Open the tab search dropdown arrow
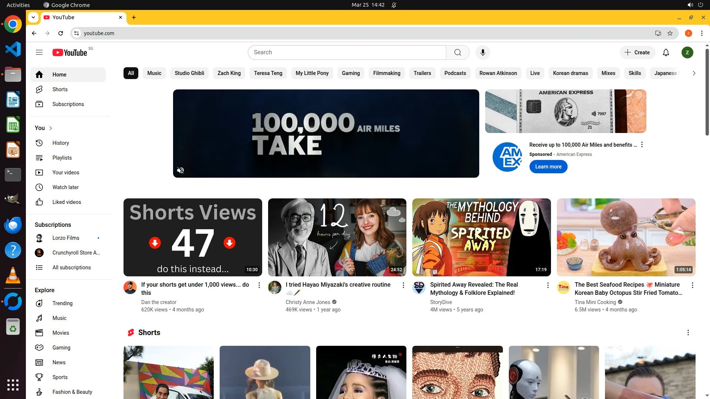 pyautogui.click(x=33, y=17)
